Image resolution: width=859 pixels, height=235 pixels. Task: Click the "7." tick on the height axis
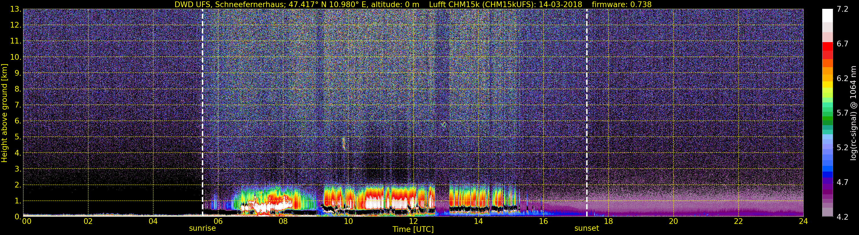coord(18,105)
